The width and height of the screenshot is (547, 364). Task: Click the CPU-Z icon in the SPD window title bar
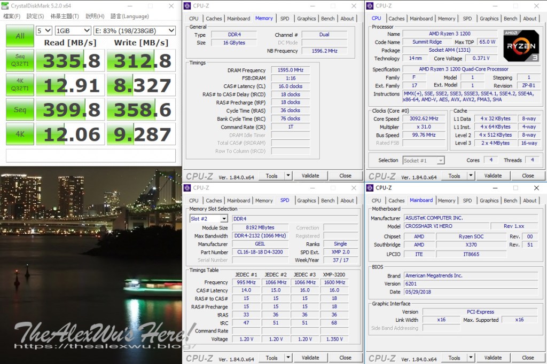pyautogui.click(x=186, y=188)
